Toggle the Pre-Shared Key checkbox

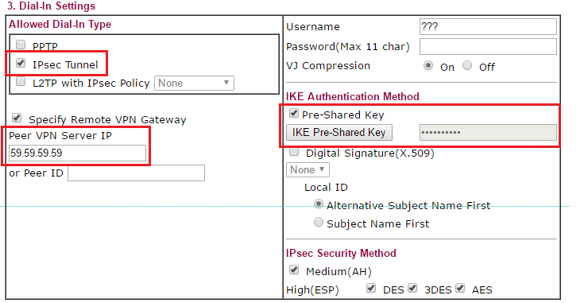[x=294, y=113]
